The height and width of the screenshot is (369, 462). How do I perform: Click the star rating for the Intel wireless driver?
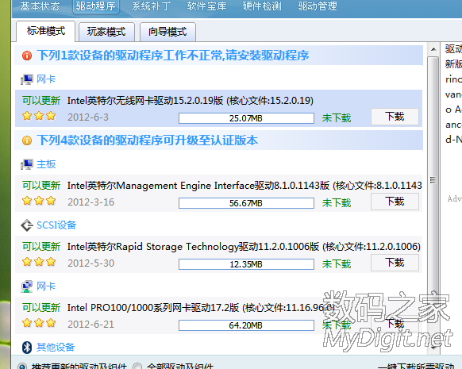pyautogui.click(x=39, y=116)
